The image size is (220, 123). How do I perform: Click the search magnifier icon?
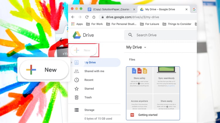(130, 35)
